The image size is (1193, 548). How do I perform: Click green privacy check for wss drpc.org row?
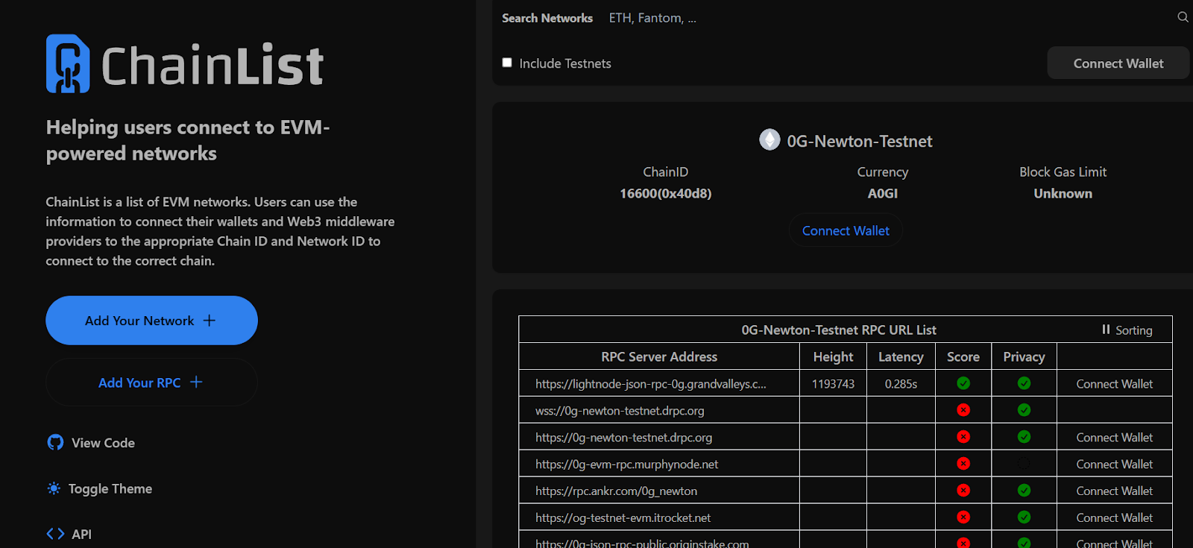pyautogui.click(x=1024, y=410)
